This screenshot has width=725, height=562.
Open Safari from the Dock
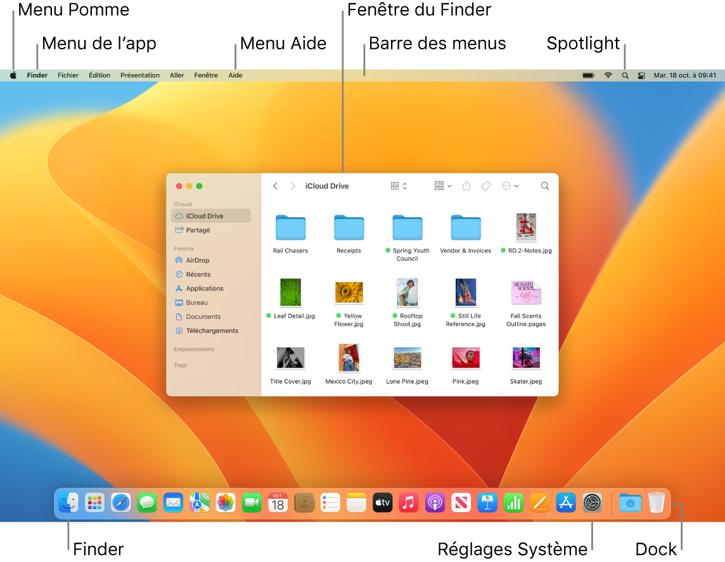point(120,503)
